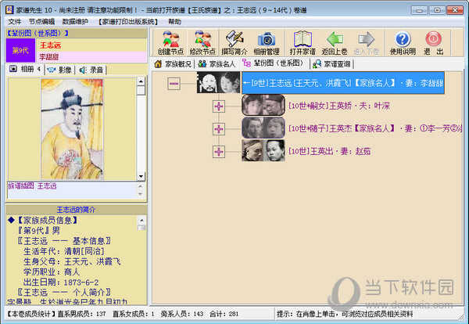Select the 辈份图（世系图） tab

[x=273, y=63]
